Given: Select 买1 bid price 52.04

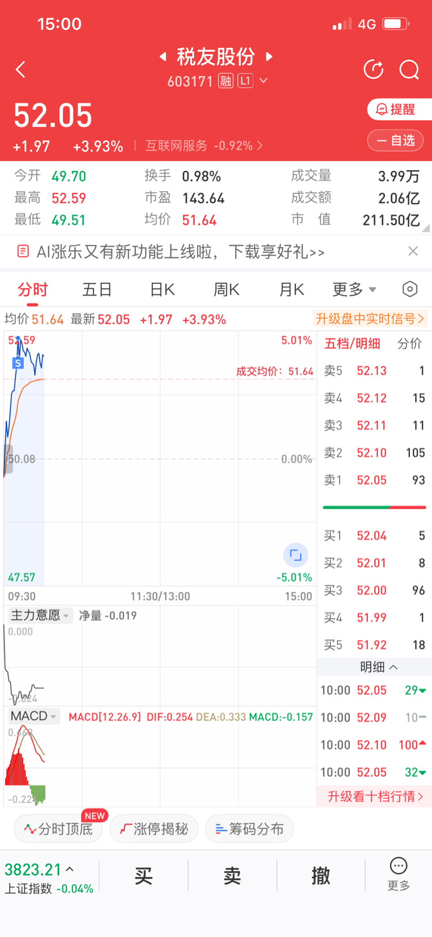Looking at the screenshot, I should coord(372,535).
